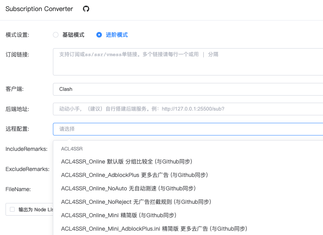The width and height of the screenshot is (323, 235).
Task: Click the 后端地址 input field
Action: [188, 109]
